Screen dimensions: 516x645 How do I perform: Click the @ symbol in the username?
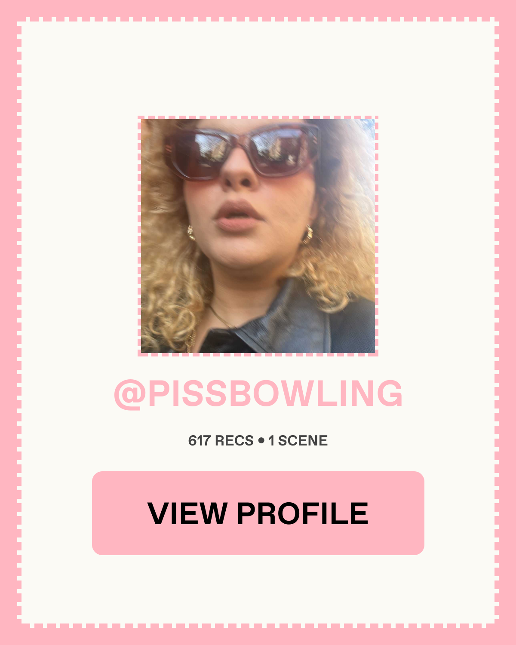click(129, 394)
